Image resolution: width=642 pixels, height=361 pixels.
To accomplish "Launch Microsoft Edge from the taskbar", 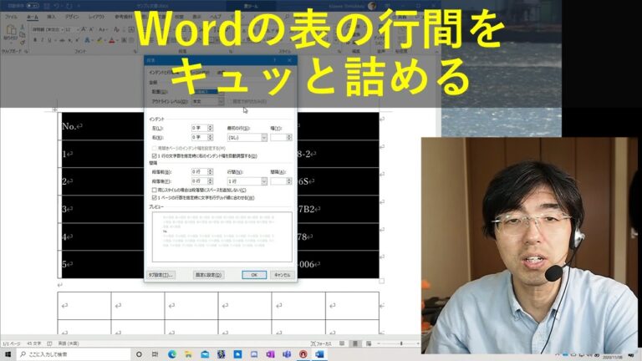I will coord(172,354).
